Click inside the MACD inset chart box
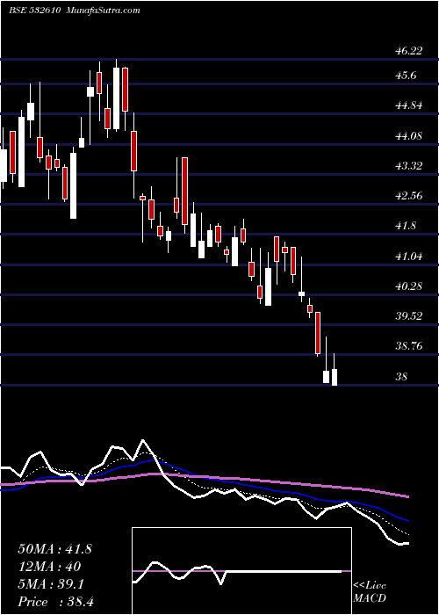 click(241, 571)
